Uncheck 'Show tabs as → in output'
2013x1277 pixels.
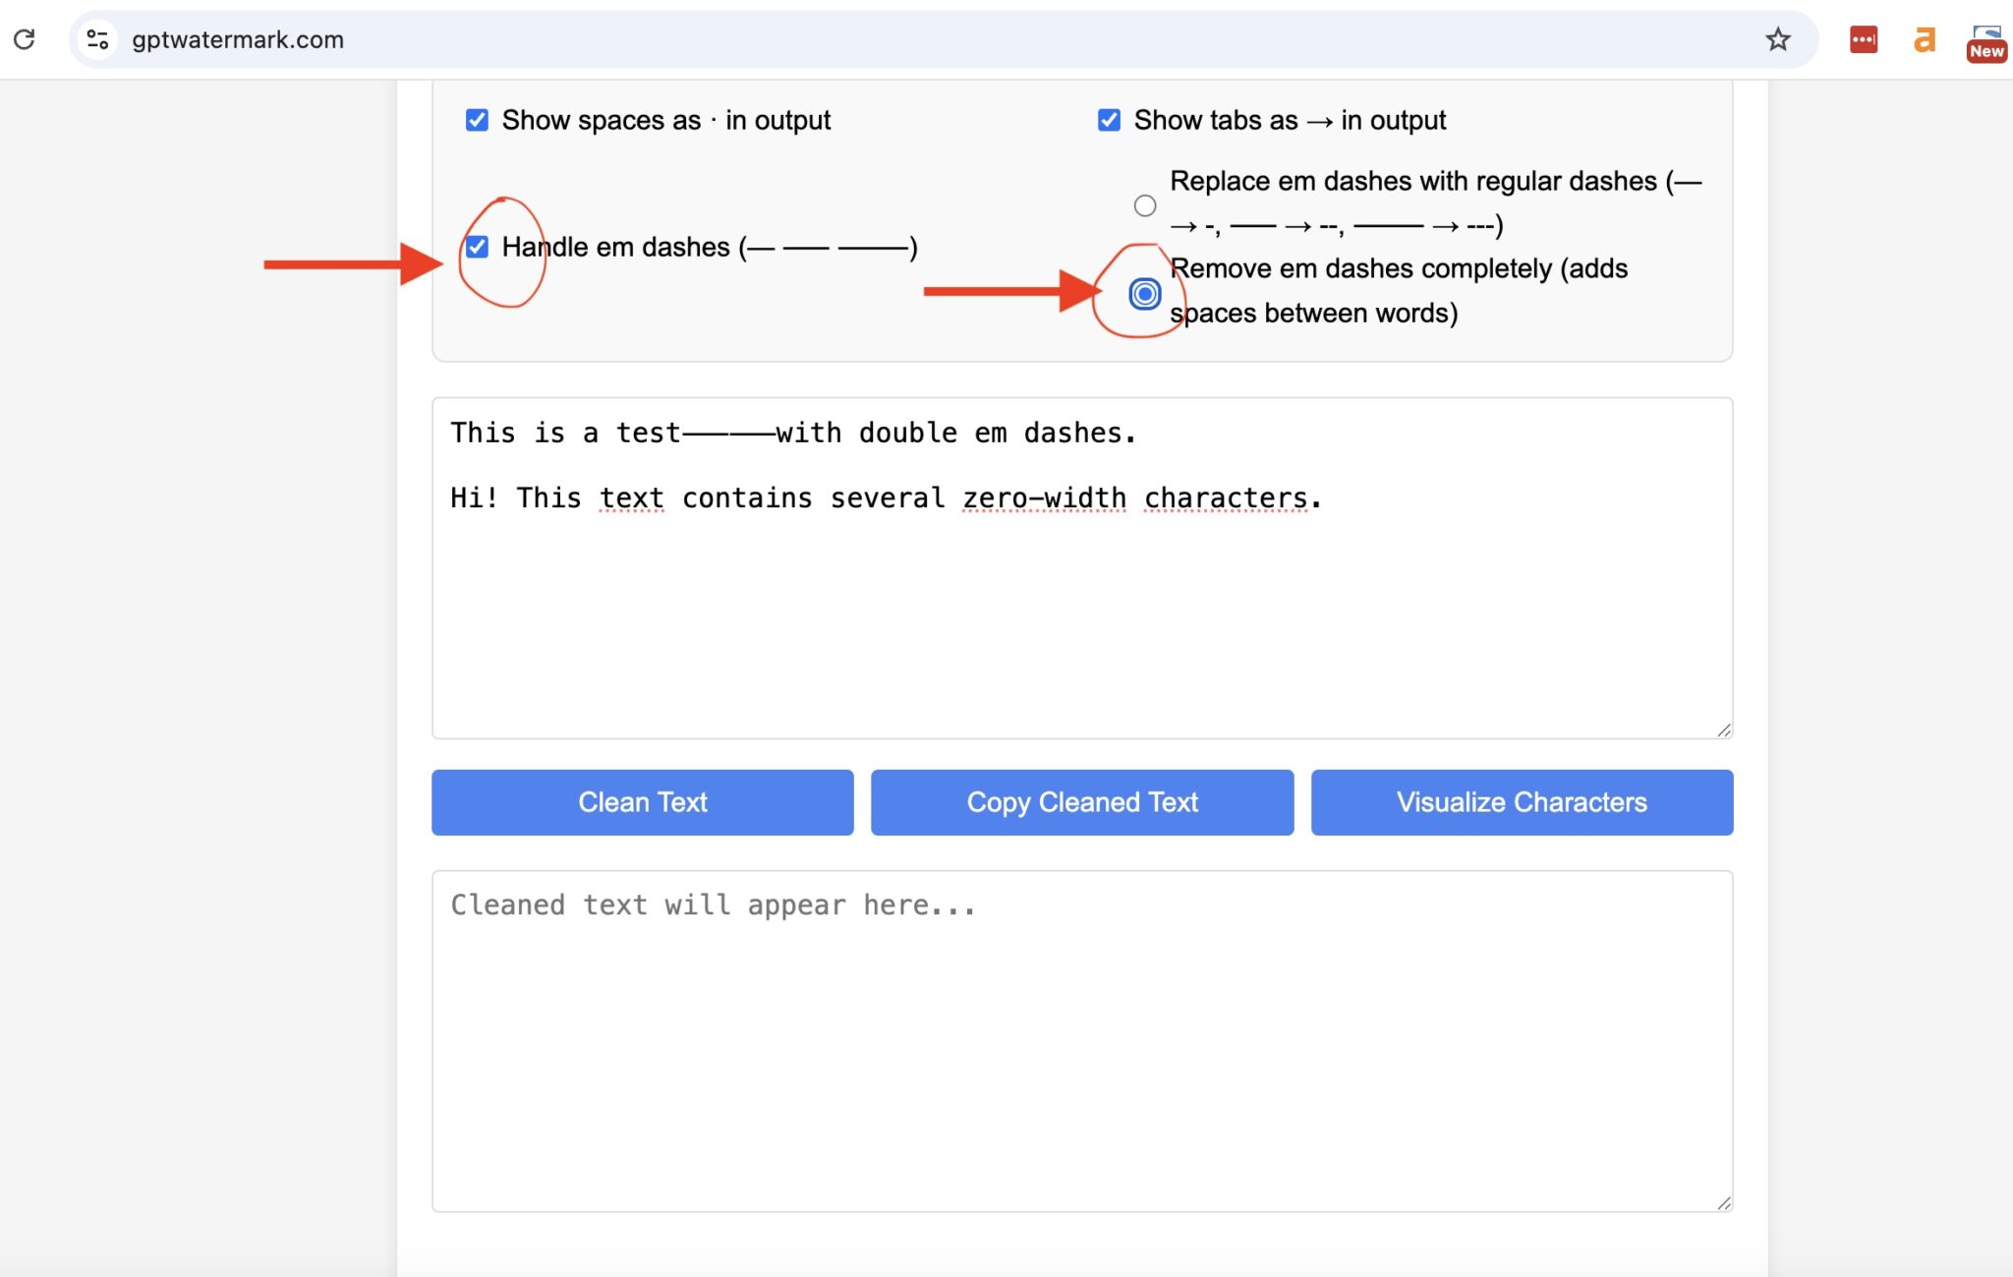(1109, 120)
